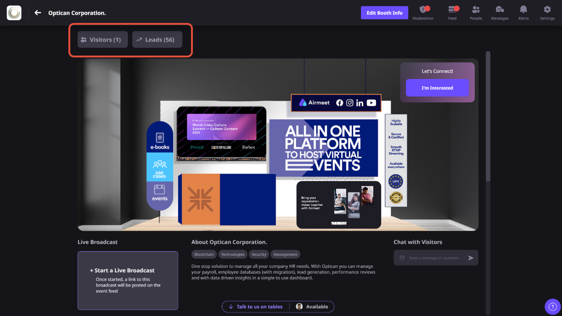Open YouTube icon on booth banner
This screenshot has width=562, height=316.
pos(371,103)
